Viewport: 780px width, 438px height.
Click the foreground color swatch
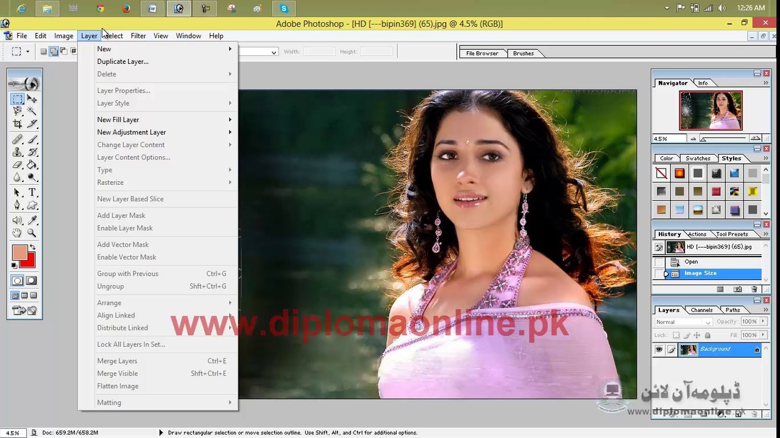pyautogui.click(x=19, y=253)
